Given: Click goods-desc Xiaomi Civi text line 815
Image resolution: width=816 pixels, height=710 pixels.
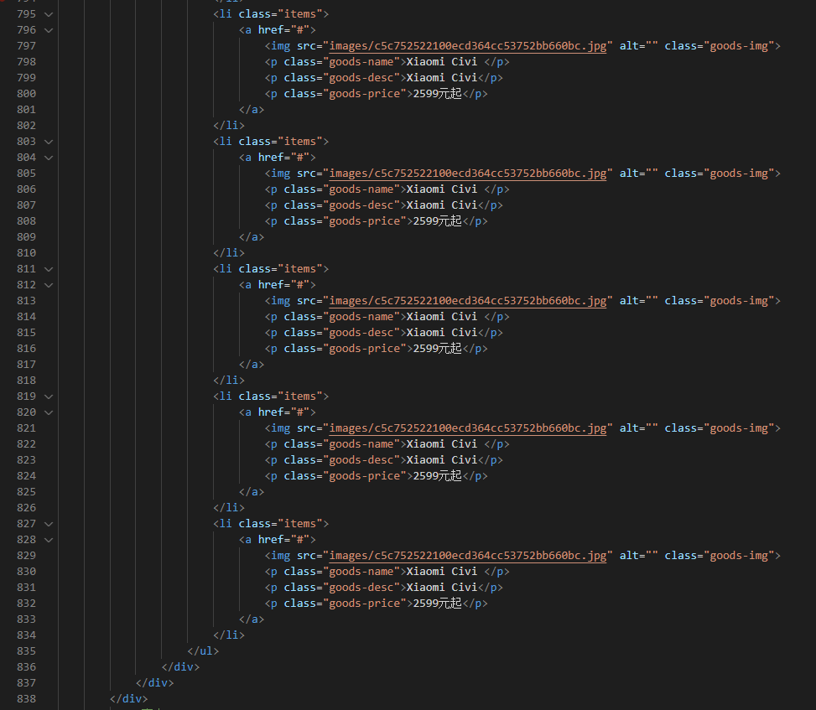Looking at the screenshot, I should click(441, 333).
